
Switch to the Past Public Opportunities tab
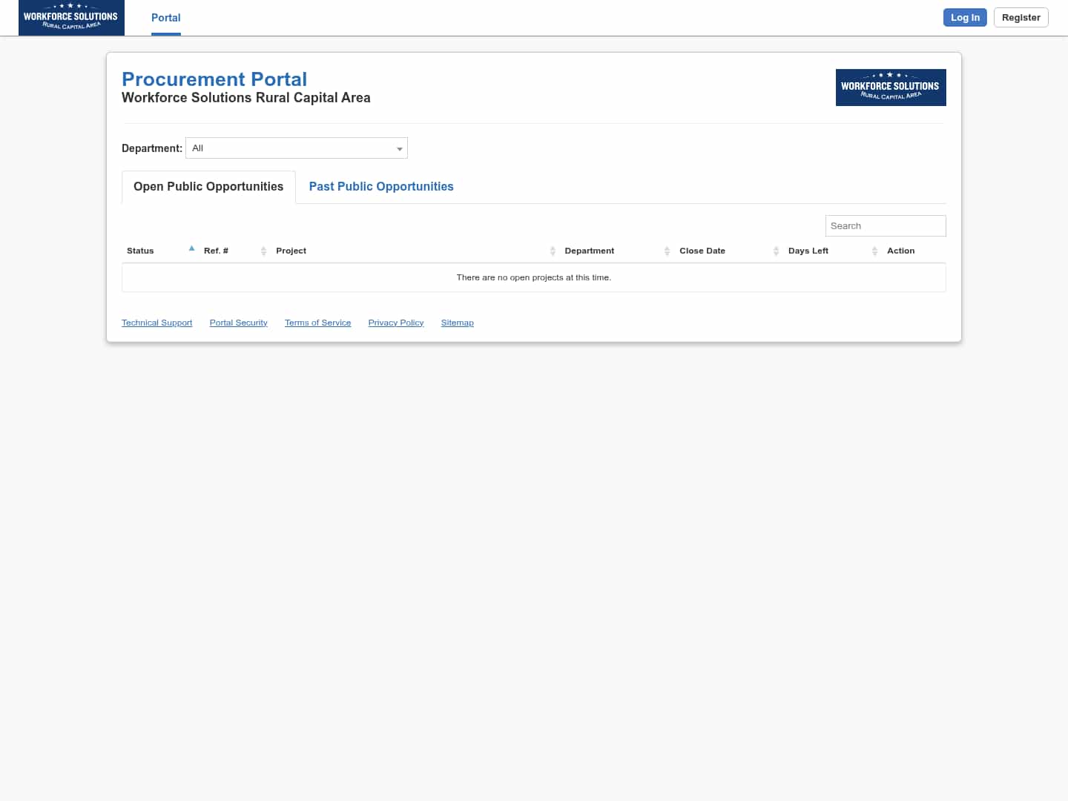pos(380,186)
